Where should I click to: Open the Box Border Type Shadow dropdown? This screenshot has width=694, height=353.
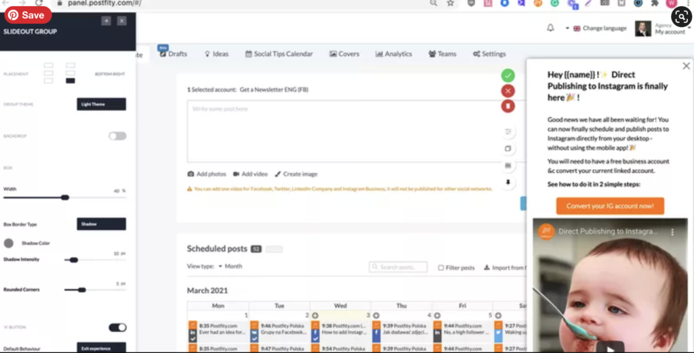click(x=101, y=224)
